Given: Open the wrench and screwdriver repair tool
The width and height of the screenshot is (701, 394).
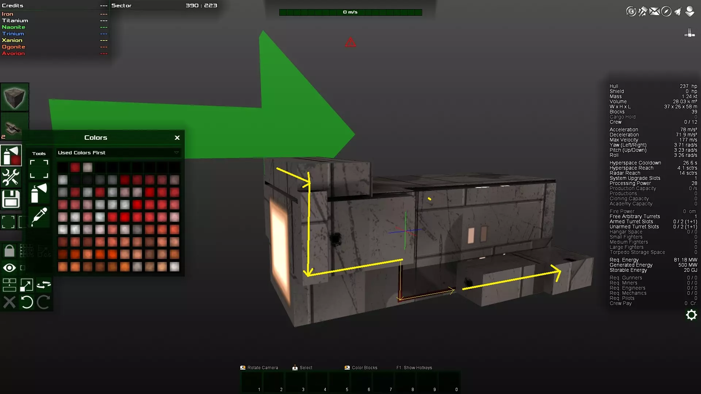Looking at the screenshot, I should (11, 177).
